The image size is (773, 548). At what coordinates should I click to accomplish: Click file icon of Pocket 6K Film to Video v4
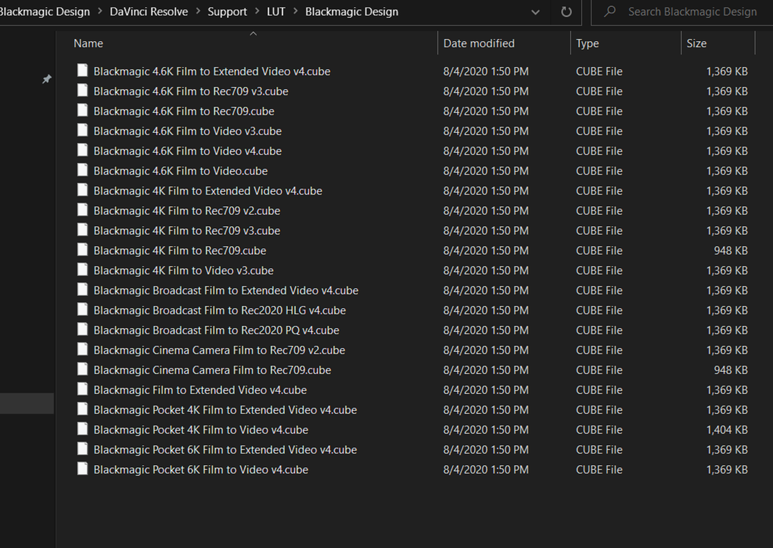(82, 469)
